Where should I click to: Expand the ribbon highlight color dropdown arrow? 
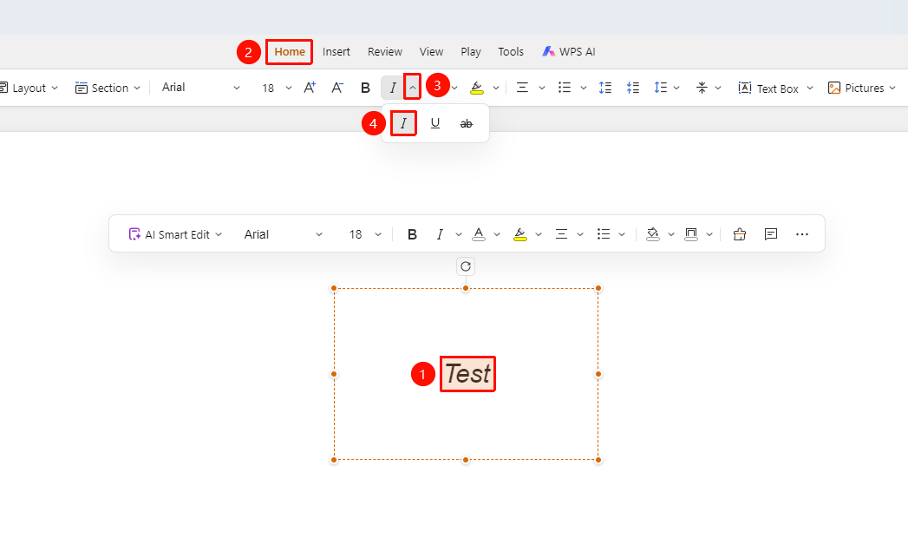pyautogui.click(x=496, y=88)
